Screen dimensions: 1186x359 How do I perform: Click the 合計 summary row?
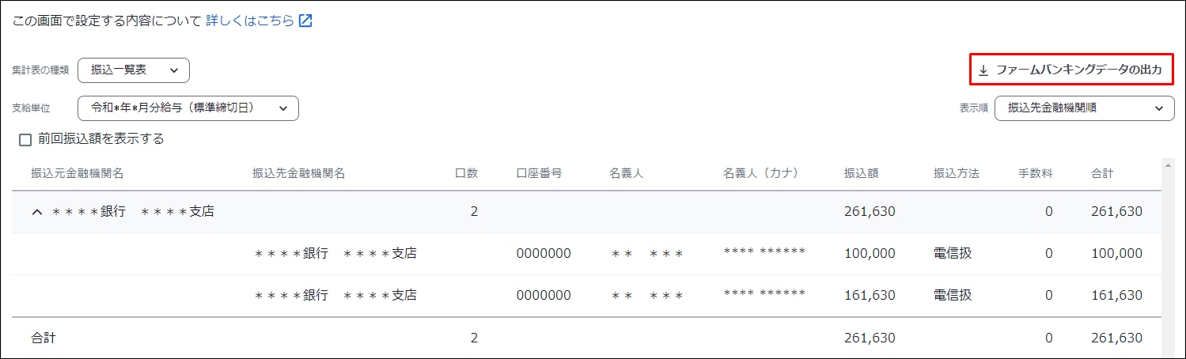coord(586,338)
